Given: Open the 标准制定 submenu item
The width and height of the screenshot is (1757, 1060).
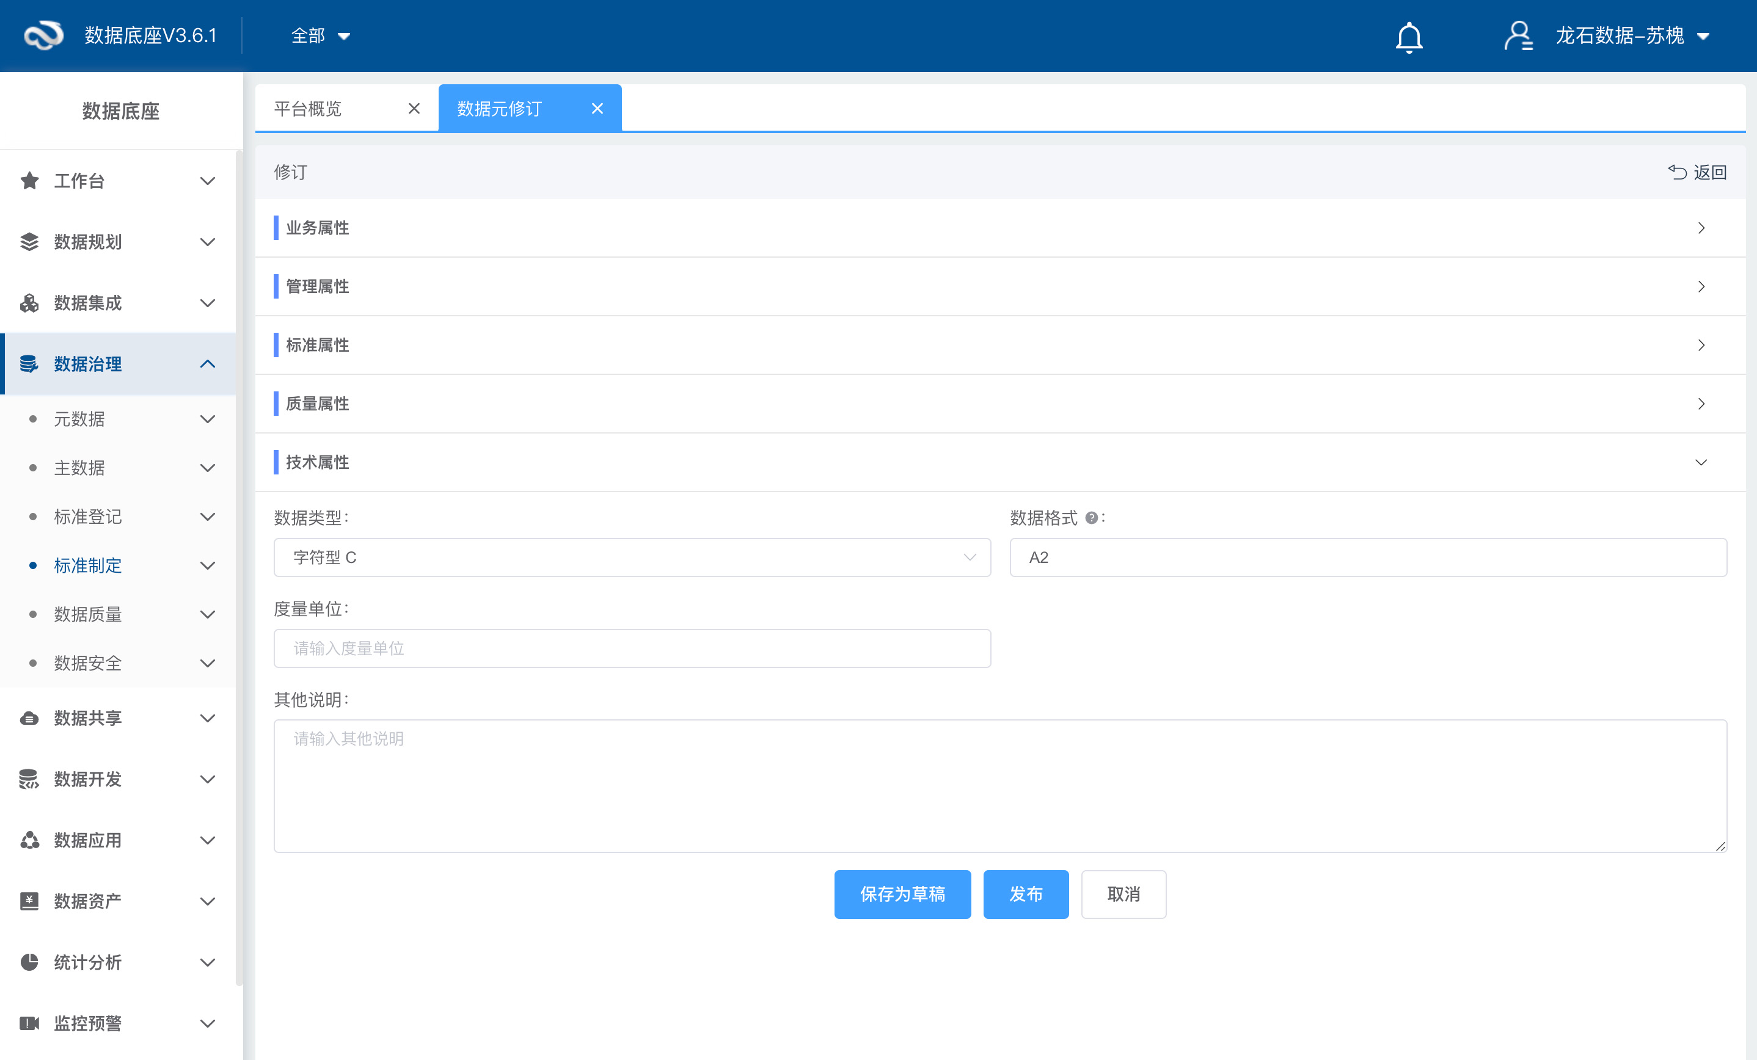Looking at the screenshot, I should point(88,566).
